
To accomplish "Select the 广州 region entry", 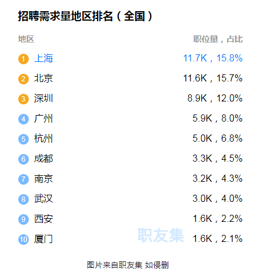I will point(44,119).
